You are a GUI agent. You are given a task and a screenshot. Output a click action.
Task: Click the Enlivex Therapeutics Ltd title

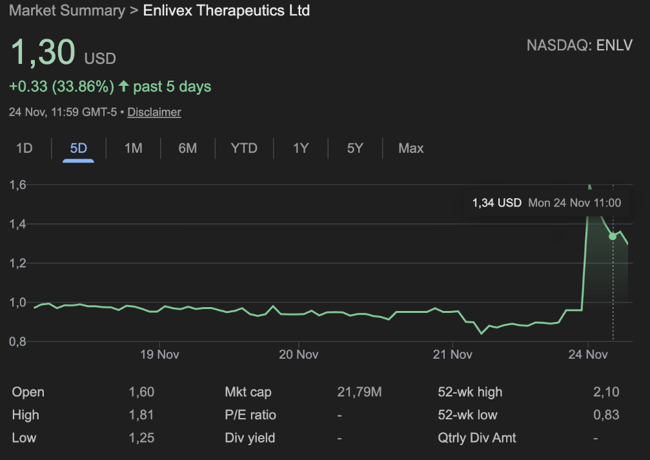click(x=226, y=10)
